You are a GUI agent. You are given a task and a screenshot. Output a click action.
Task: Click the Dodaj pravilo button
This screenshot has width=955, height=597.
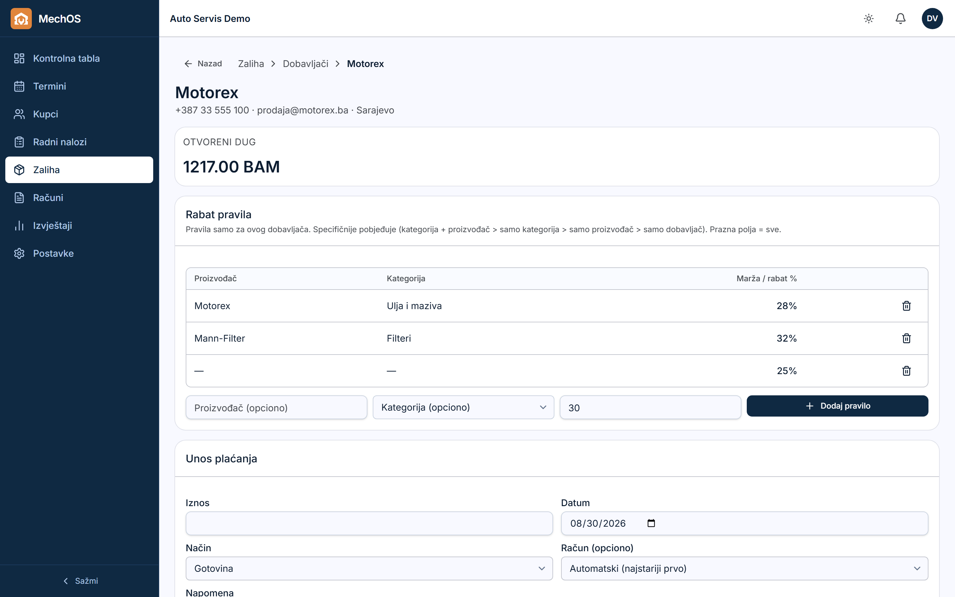[x=837, y=406]
